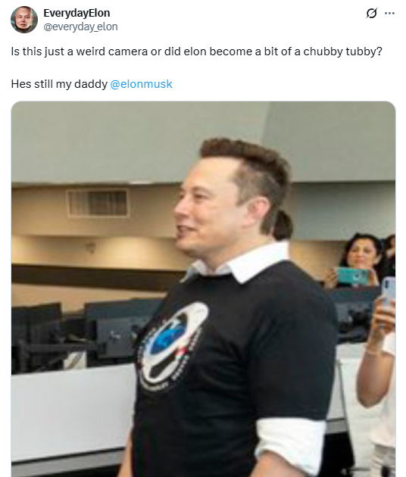This screenshot has width=406, height=477.
Task: Click the tweet's first line about weird camera
Action: coord(196,51)
